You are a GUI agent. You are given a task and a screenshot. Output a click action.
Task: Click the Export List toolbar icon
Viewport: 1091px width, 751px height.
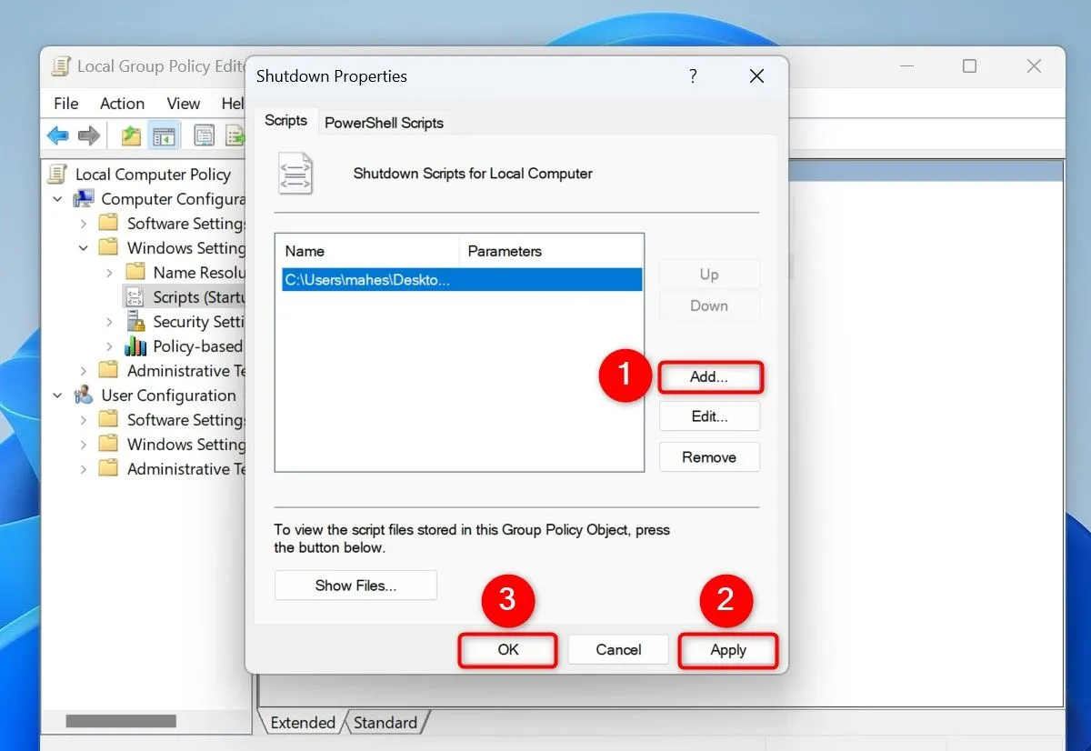tap(235, 135)
